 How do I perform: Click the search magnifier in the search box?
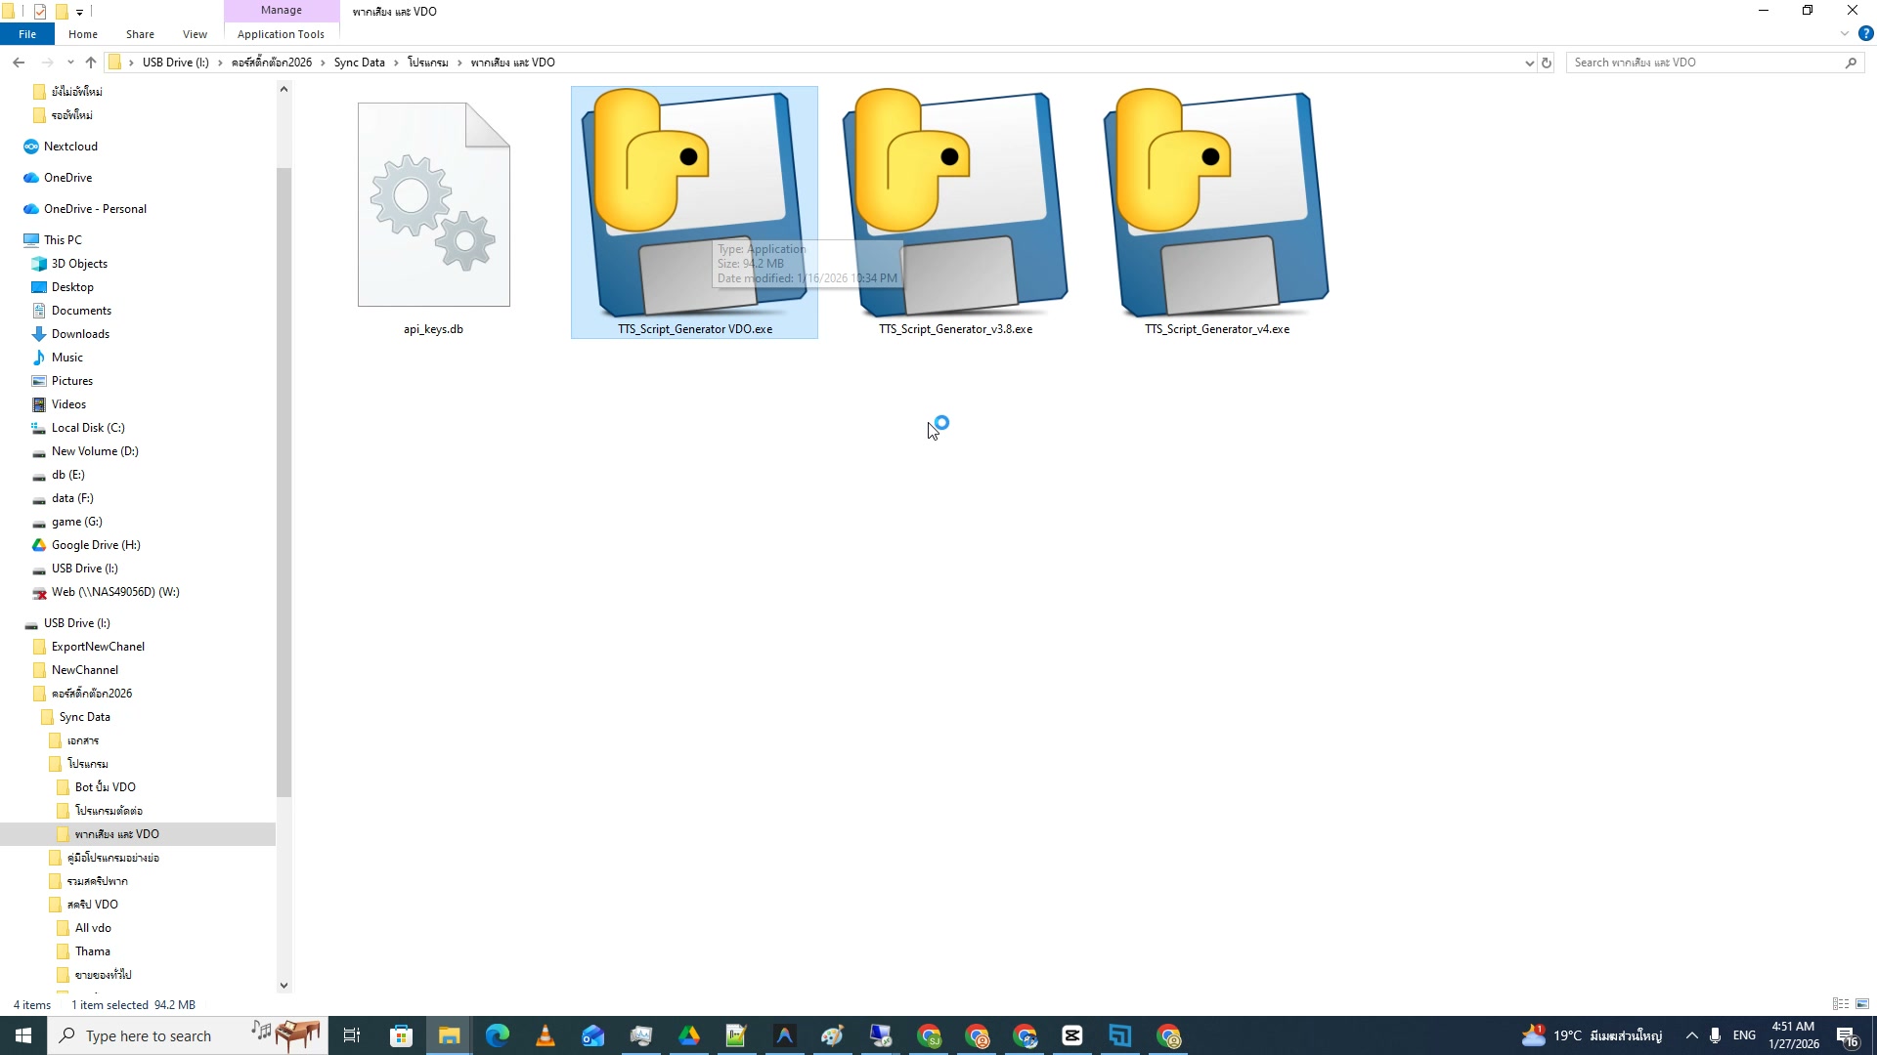(x=1851, y=62)
